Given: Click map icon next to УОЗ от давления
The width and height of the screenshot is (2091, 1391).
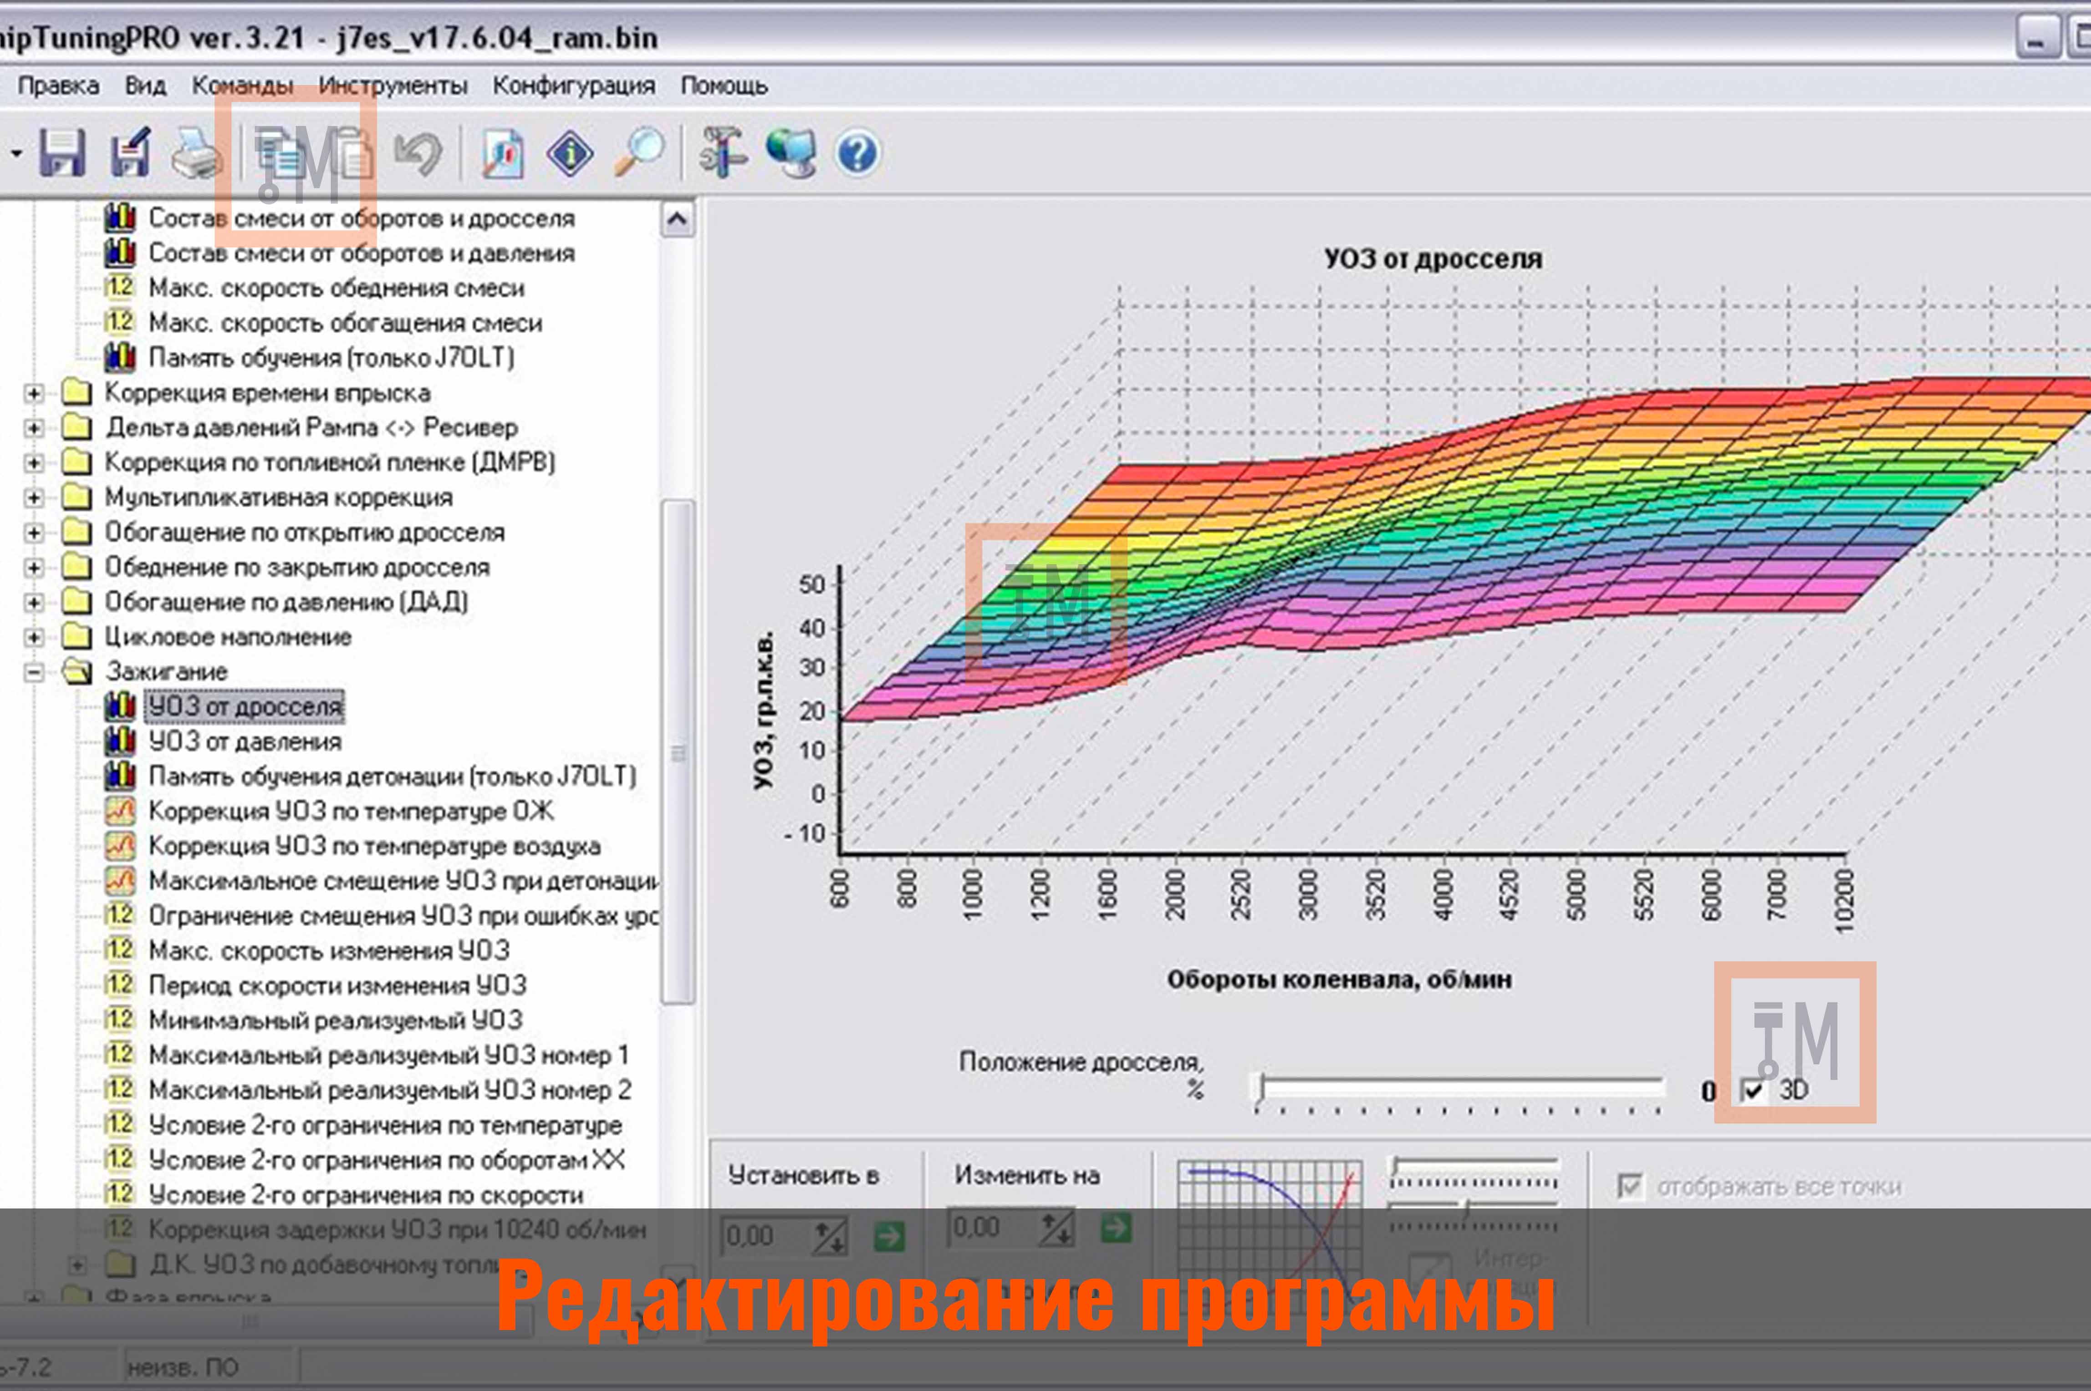Looking at the screenshot, I should (120, 741).
